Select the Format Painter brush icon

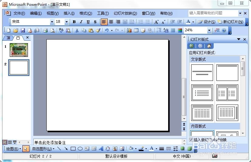pyautogui.click(x=98, y=30)
